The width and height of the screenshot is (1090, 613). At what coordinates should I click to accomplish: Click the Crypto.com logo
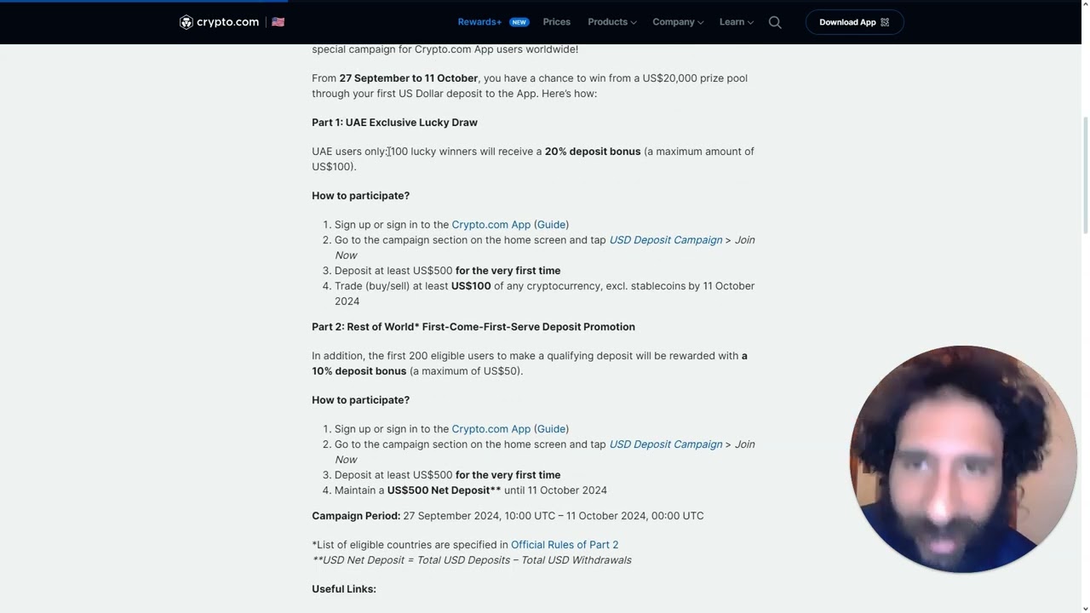[x=219, y=22]
